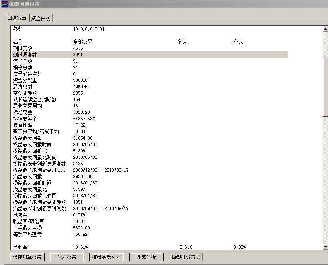328x265 pixels.
Task: Click the 推荐实盘头寸 button
Action: click(x=106, y=257)
